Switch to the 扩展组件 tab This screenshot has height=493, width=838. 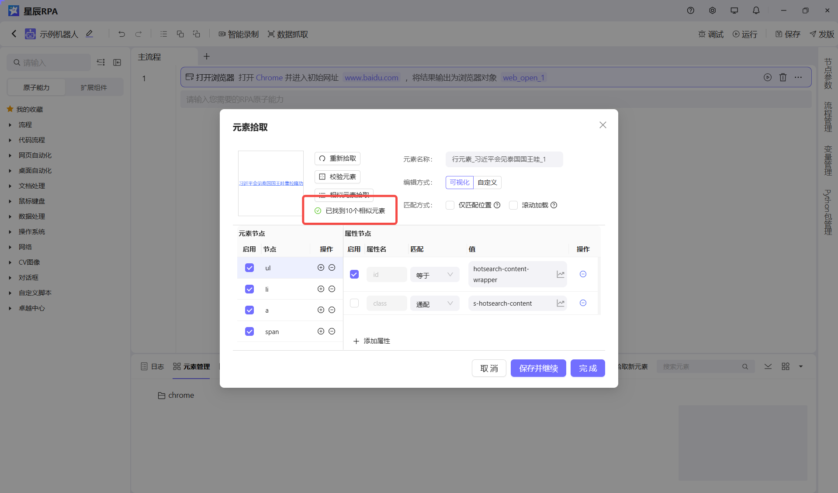tap(93, 87)
